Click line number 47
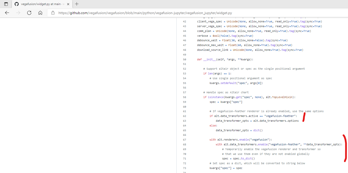 (184, 45)
